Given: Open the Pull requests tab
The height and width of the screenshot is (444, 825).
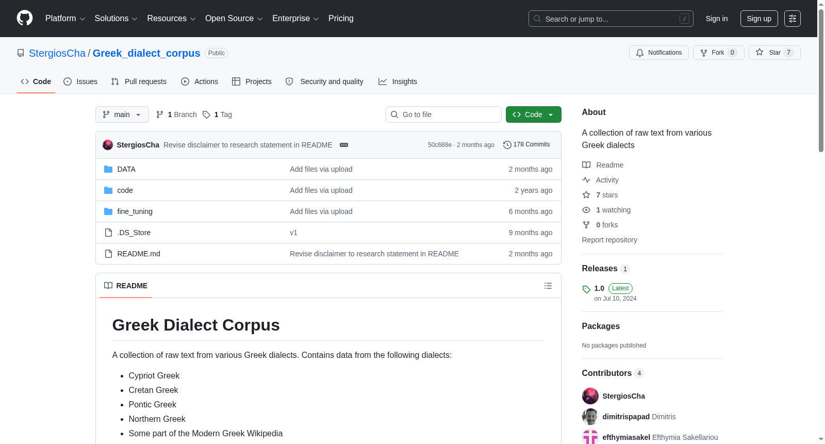Looking at the screenshot, I should [139, 81].
